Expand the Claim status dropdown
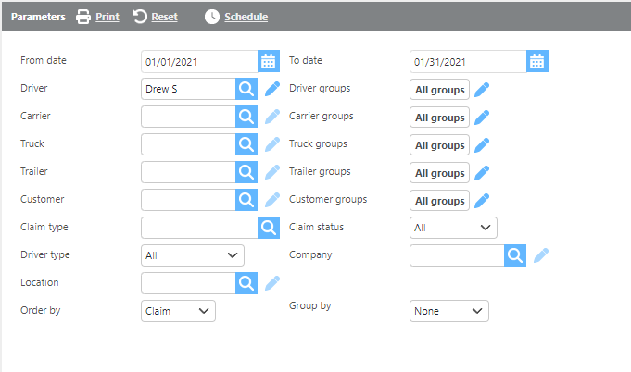This screenshot has width=631, height=372. (453, 228)
